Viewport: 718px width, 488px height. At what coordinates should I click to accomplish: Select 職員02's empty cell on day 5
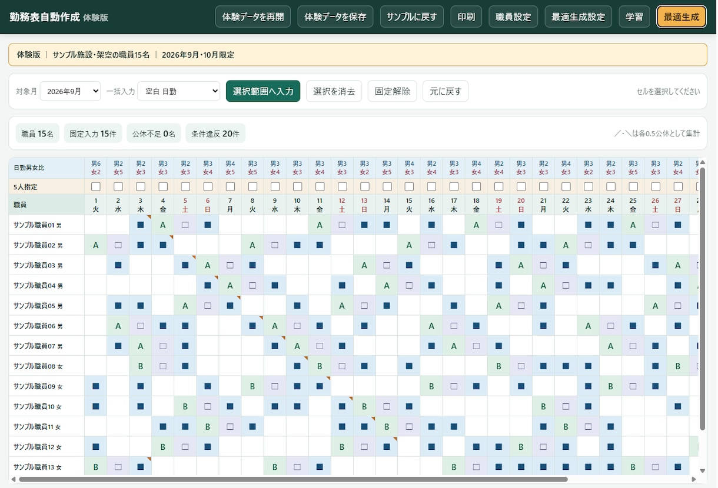[x=185, y=245]
